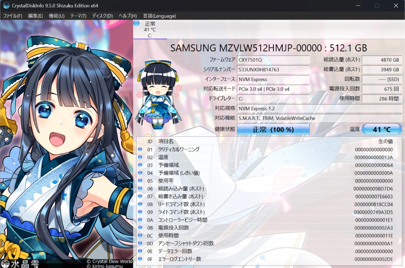The image size is (405, 268).
Task: Select the C: drive status tab
Action: pyautogui.click(x=150, y=30)
